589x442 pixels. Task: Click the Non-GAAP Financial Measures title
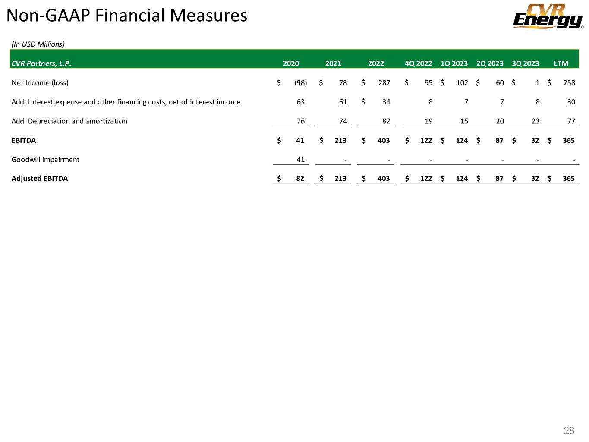[127, 16]
